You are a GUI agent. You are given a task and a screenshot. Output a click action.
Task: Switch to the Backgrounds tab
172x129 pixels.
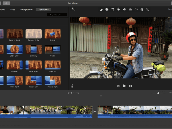pos(26,9)
